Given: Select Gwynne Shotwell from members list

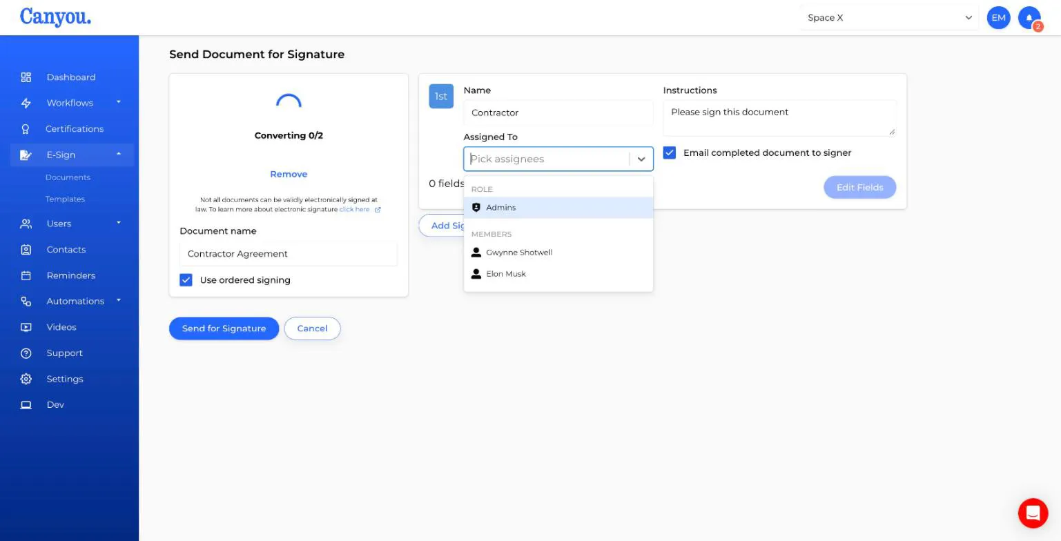Looking at the screenshot, I should click(x=558, y=253).
